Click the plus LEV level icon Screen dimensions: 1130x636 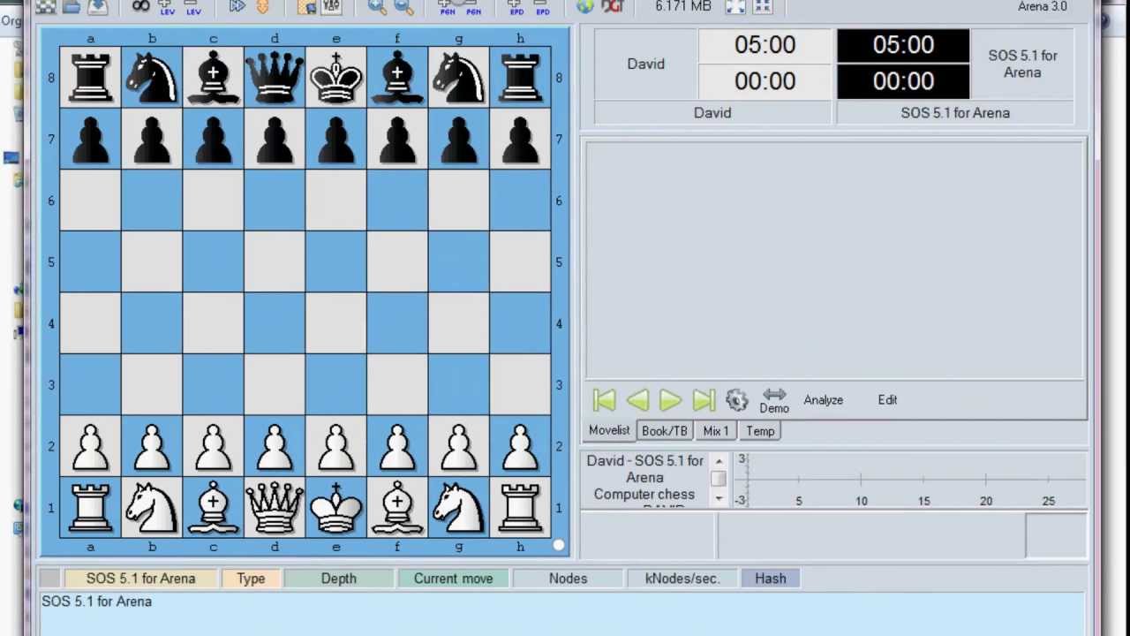tap(167, 7)
